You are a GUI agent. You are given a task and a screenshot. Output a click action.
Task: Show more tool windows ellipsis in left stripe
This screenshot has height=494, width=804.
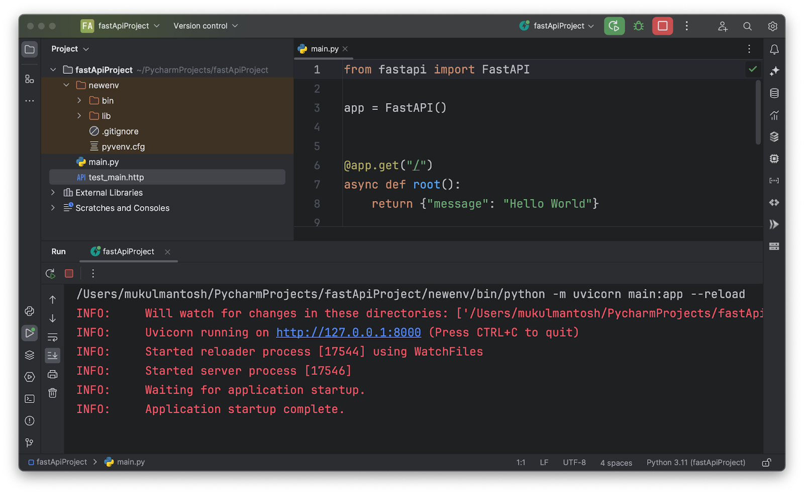coord(30,101)
